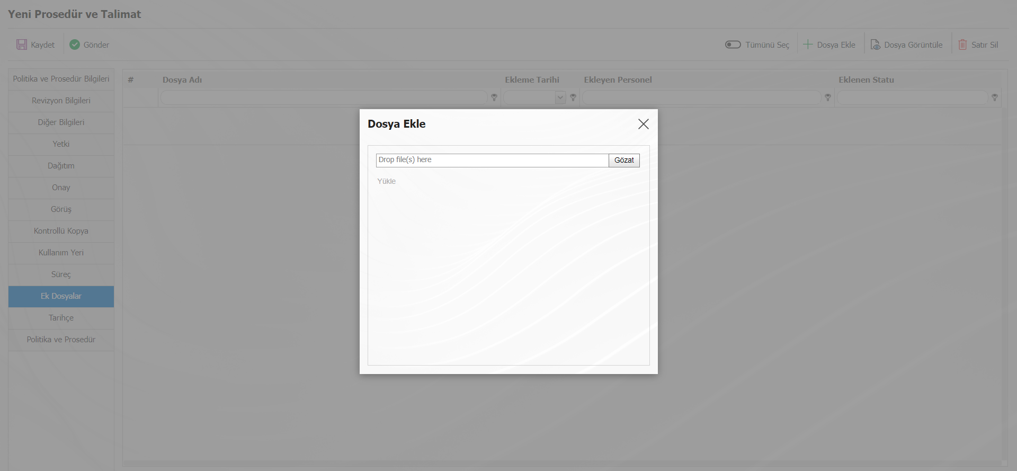Viewport: 1017px width, 471px height.
Task: Click the Gönder button label
Action: point(96,45)
